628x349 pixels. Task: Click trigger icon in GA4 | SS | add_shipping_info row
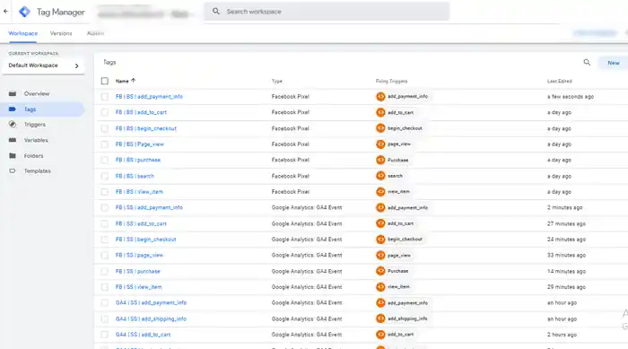pyautogui.click(x=380, y=318)
